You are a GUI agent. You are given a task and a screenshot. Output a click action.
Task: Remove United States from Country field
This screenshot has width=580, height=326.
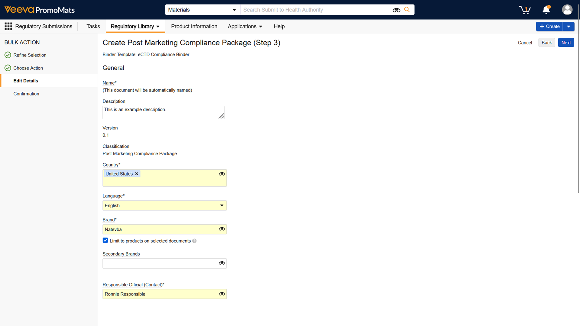[137, 174]
